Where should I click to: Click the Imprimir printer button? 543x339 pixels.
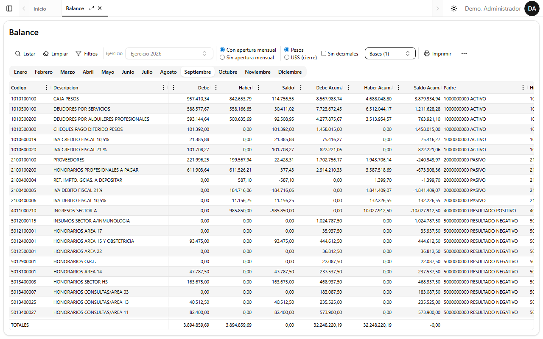pos(438,54)
